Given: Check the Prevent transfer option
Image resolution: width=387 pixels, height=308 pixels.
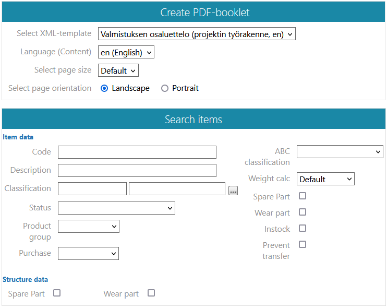Looking at the screenshot, I should coord(303,244).
